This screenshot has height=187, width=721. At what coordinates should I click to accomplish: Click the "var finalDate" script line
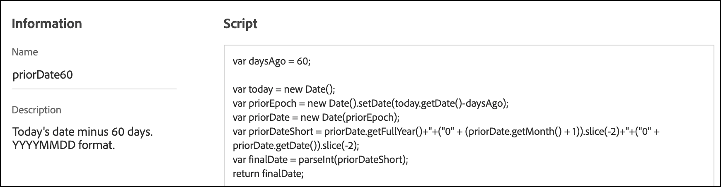coord(320,160)
